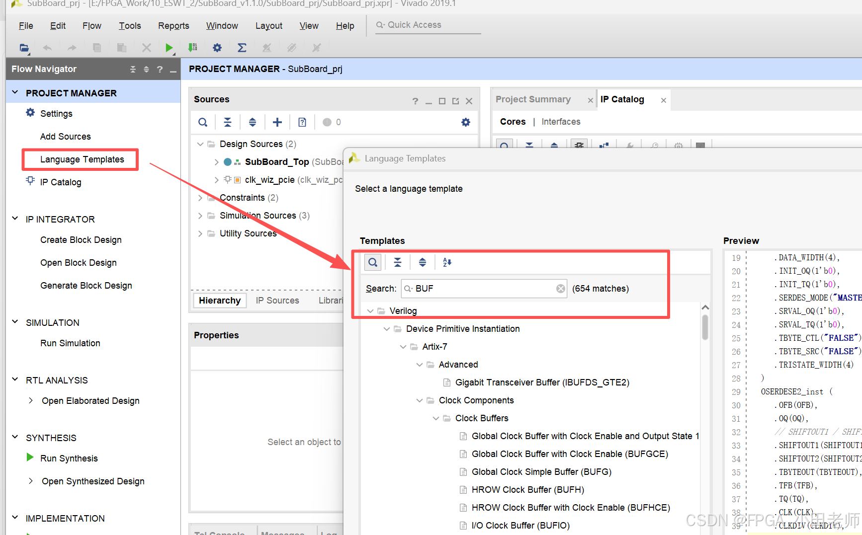
Task: Open project icon in main toolbar
Action: 24,48
